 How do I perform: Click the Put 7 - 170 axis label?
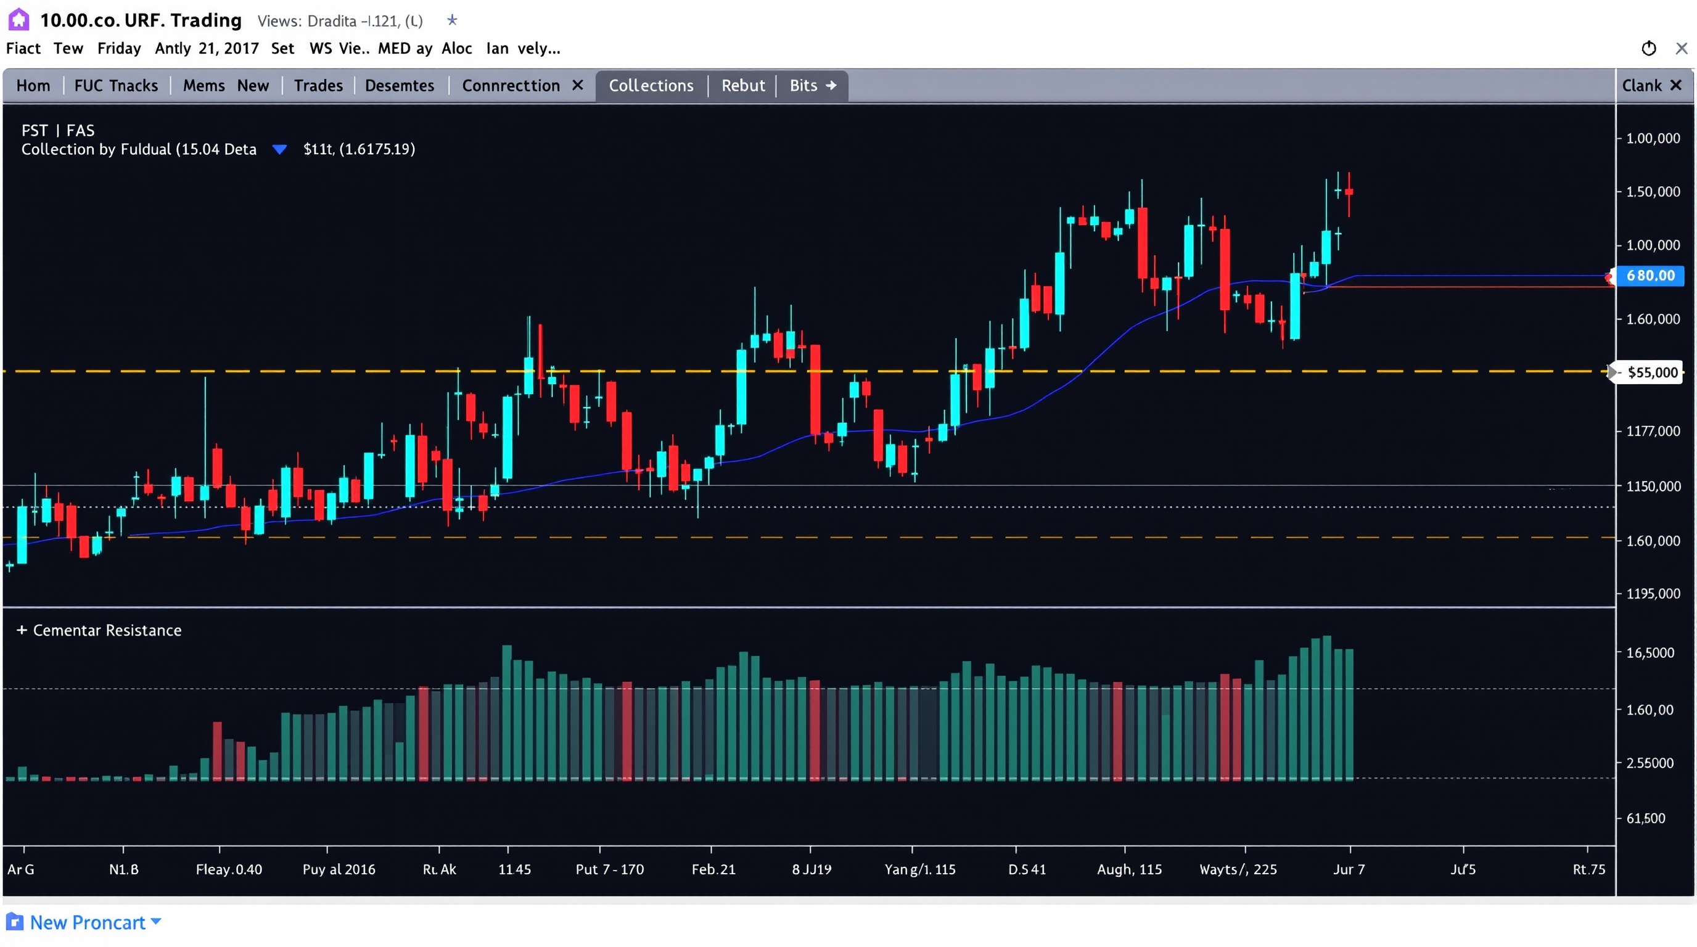609,869
